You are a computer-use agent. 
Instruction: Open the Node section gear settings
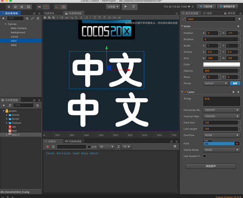(x=238, y=26)
